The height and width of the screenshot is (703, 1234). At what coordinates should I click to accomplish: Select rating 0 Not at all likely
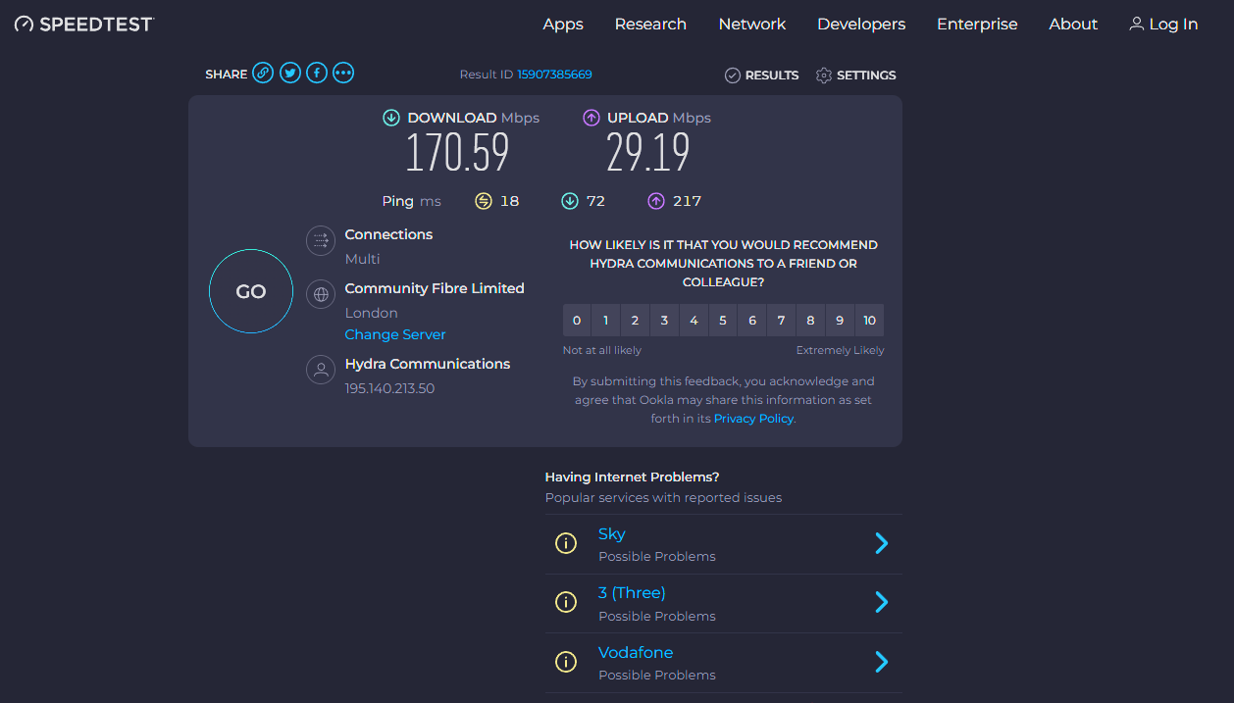pyautogui.click(x=577, y=321)
